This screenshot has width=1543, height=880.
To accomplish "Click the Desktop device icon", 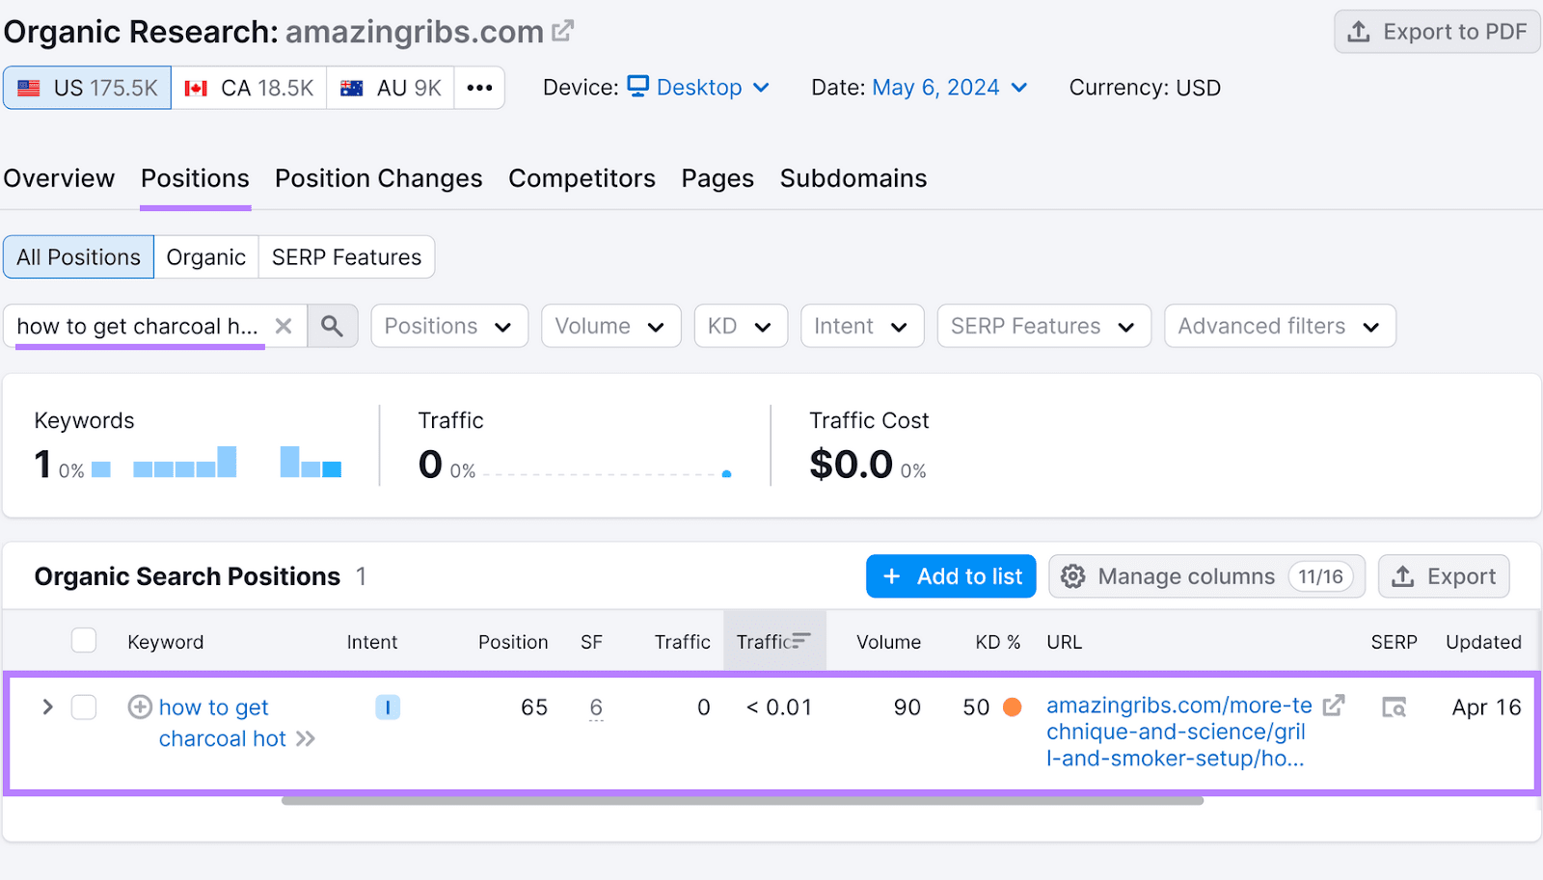I will pos(637,87).
